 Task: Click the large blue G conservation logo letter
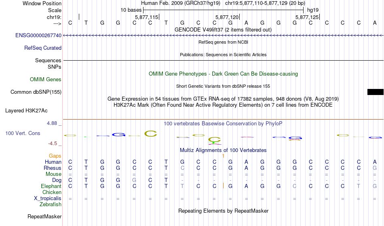pyautogui.click(x=119, y=135)
